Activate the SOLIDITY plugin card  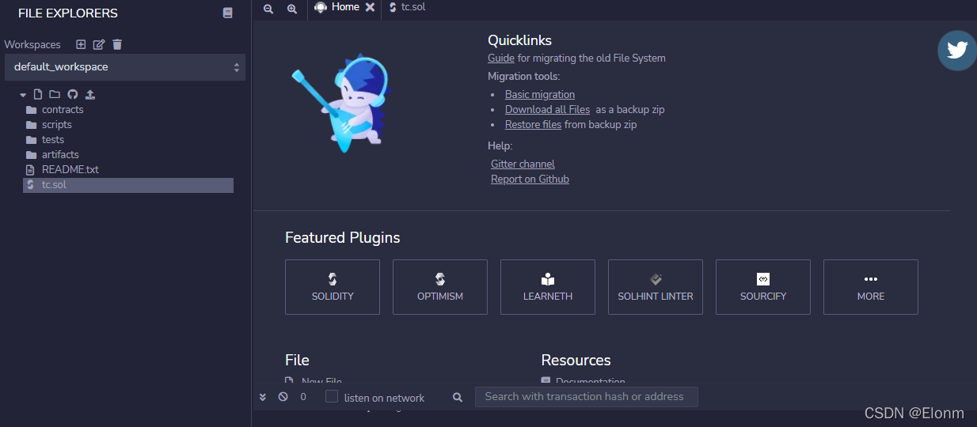pyautogui.click(x=333, y=287)
